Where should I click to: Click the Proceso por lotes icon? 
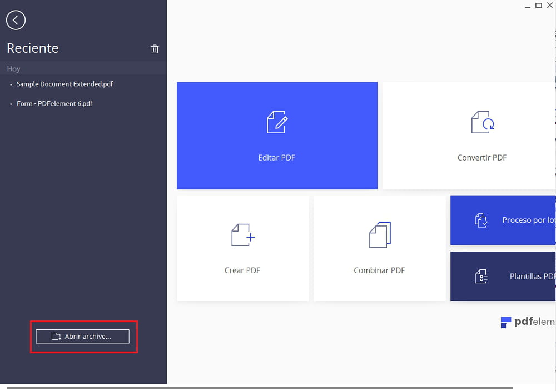click(481, 220)
